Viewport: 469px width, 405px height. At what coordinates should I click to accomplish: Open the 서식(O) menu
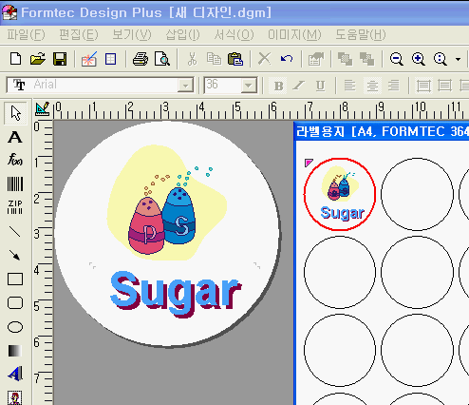[x=234, y=34]
